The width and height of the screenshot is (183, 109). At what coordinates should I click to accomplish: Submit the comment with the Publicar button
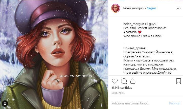[x=175, y=103]
